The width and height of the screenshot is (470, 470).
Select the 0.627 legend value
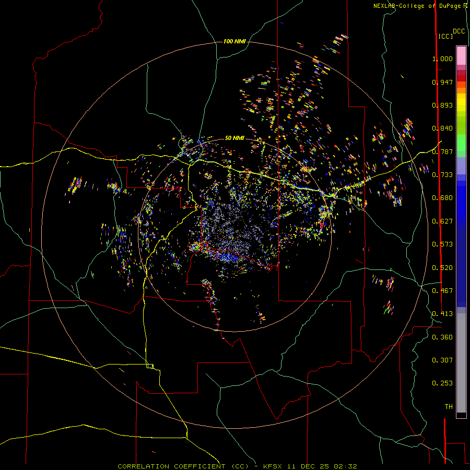pyautogui.click(x=442, y=221)
